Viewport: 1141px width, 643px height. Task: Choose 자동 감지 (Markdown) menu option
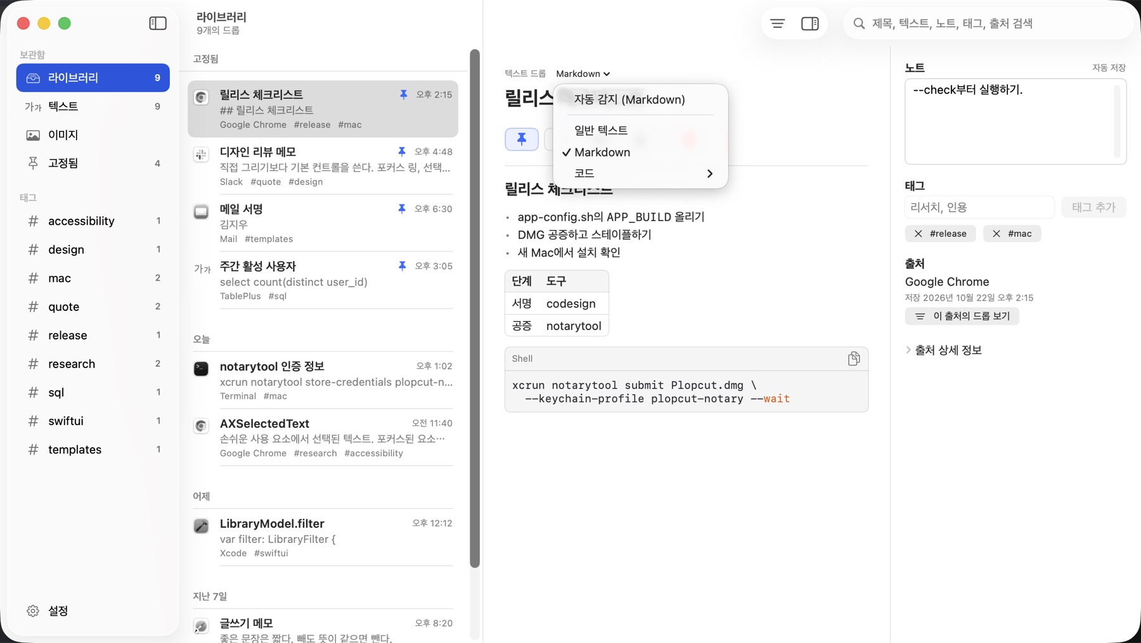click(640, 99)
